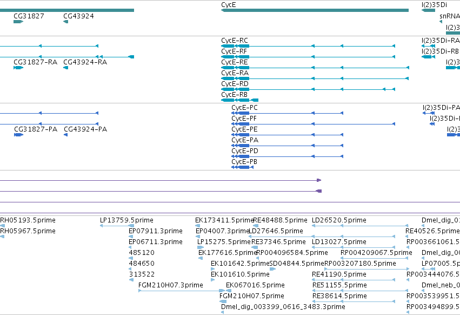The image size is (460, 315).
Task: Select the CycE gene bar
Action: point(315,10)
